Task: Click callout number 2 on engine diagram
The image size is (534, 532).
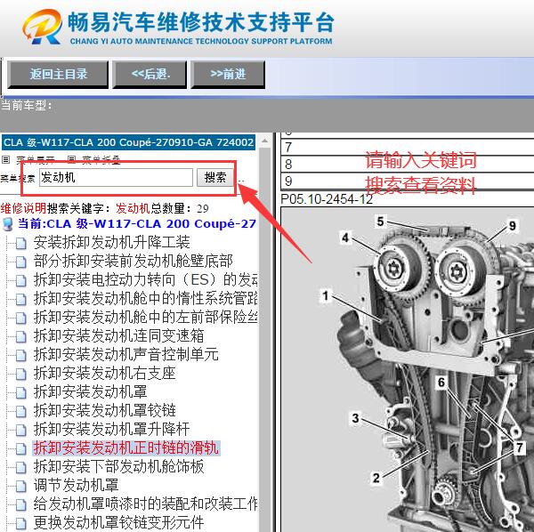Action: [376, 478]
